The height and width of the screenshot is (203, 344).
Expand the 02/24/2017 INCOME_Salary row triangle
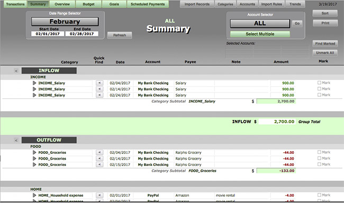[x=34, y=95]
